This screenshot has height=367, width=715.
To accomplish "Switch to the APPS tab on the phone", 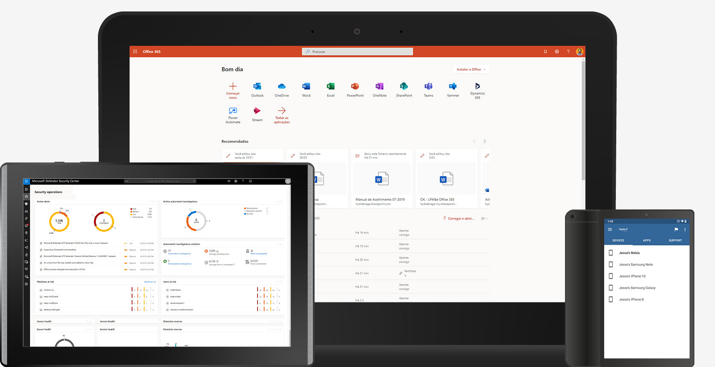I will [x=647, y=240].
